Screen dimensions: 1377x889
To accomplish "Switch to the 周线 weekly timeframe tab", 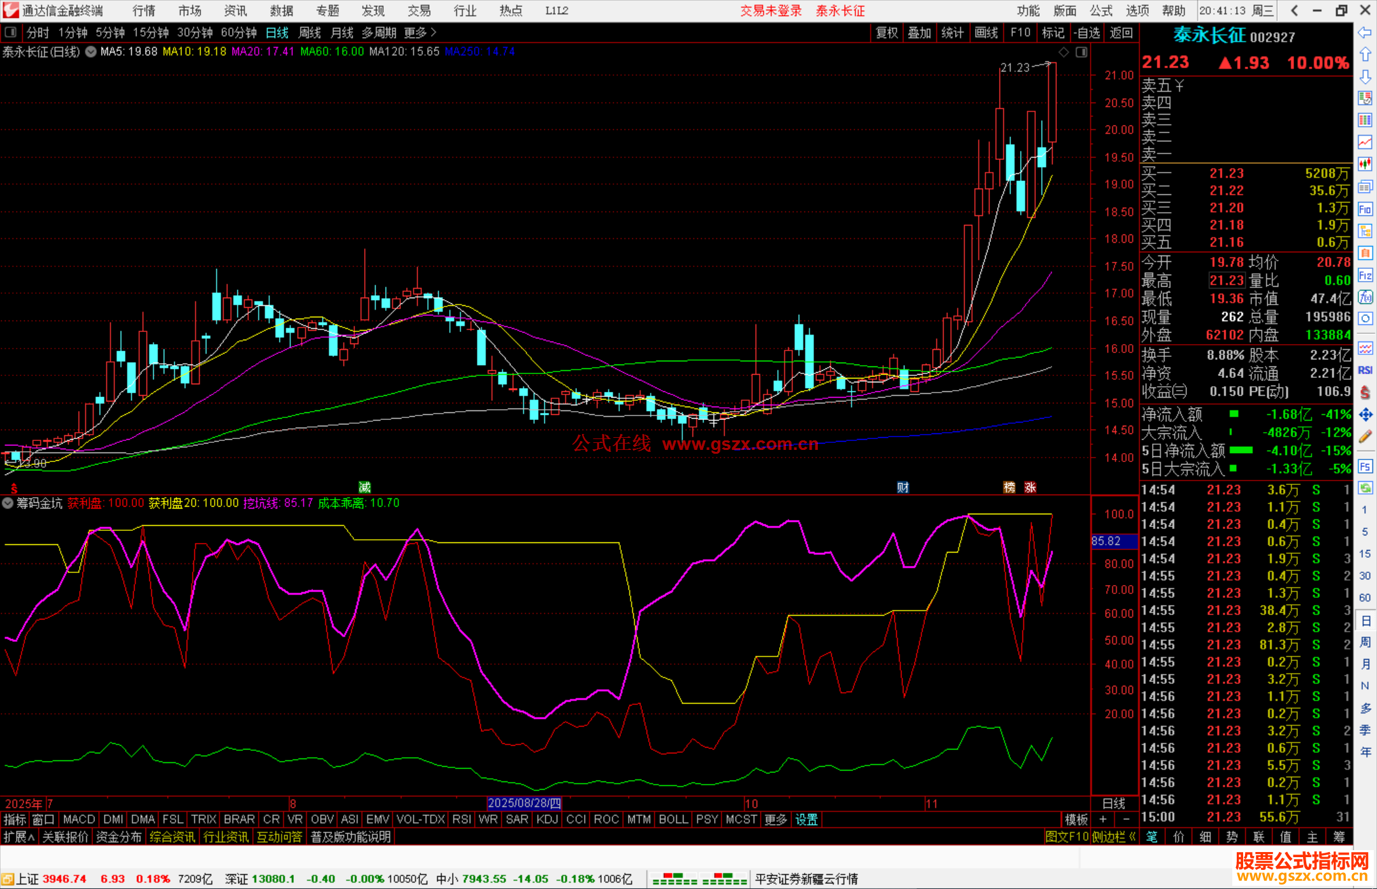I will coord(310,32).
